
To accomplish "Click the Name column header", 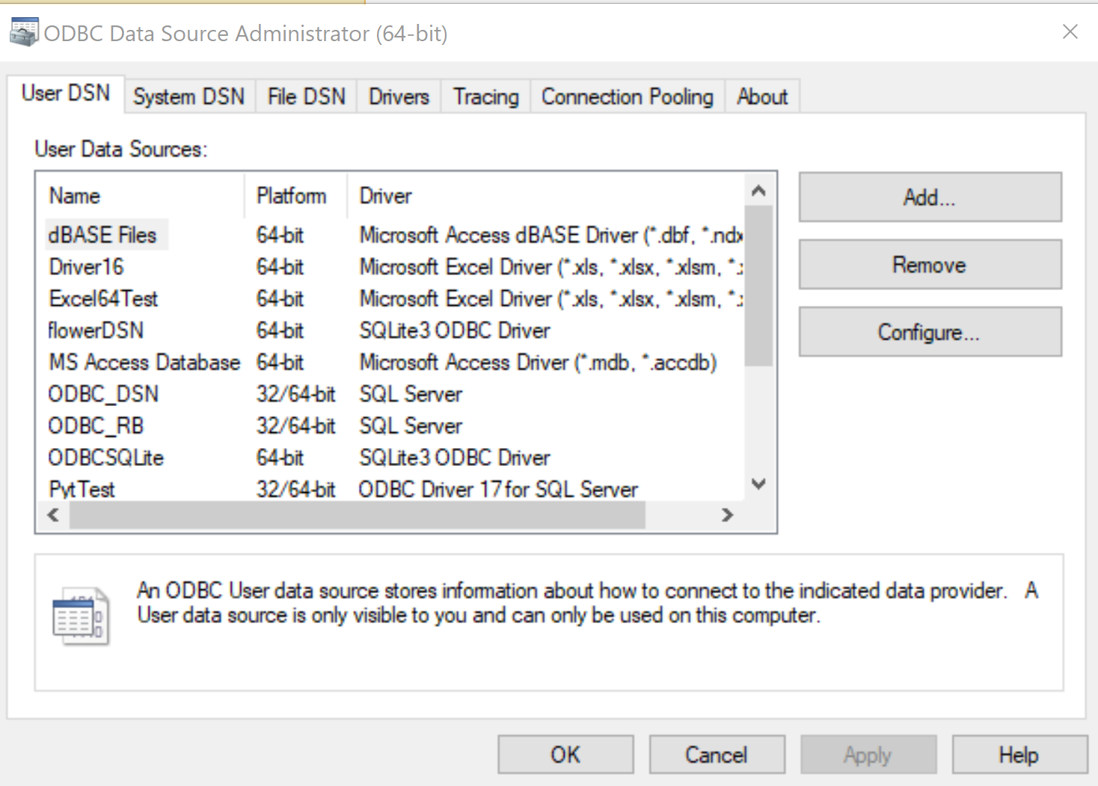I will pos(74,195).
